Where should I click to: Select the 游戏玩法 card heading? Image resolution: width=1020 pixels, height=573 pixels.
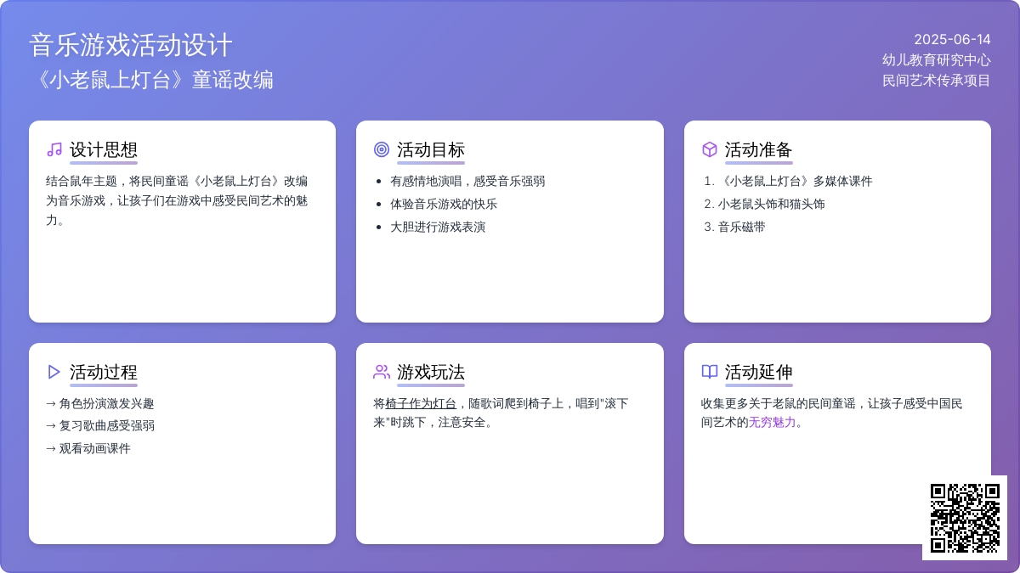[x=431, y=373]
